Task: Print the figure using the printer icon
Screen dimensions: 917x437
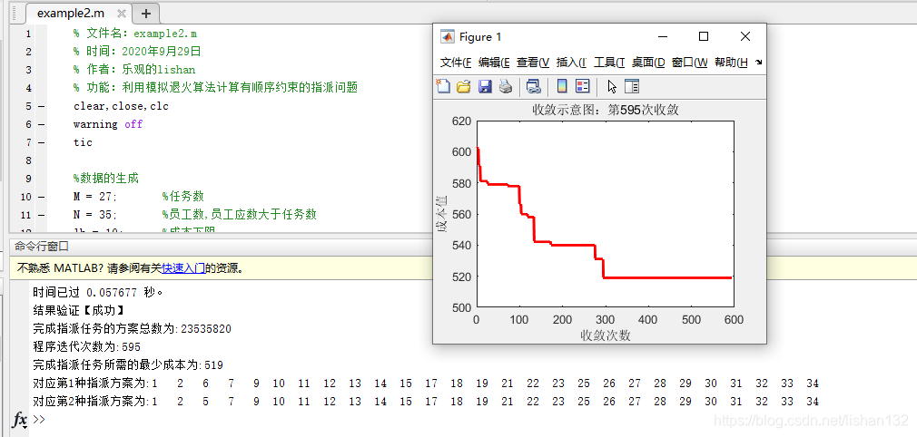Action: (506, 87)
